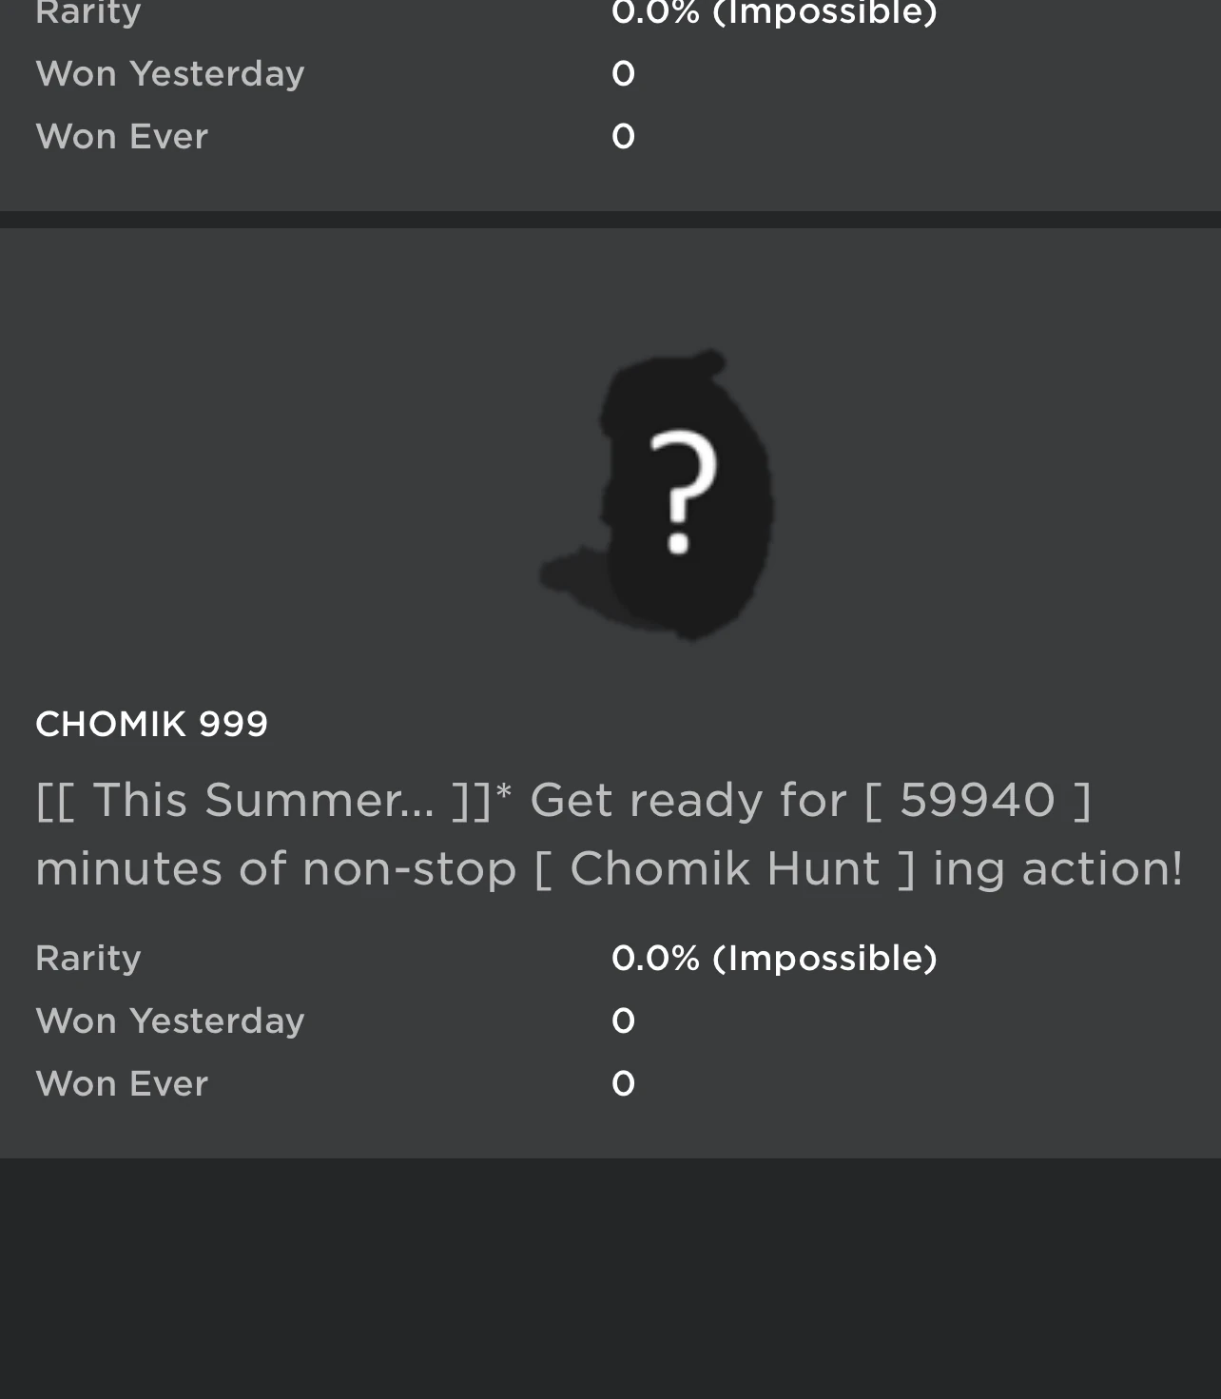This screenshot has width=1221, height=1399.
Task: Click the empty dark area below the CHOMIK 999 card
Action: click(x=610, y=1279)
